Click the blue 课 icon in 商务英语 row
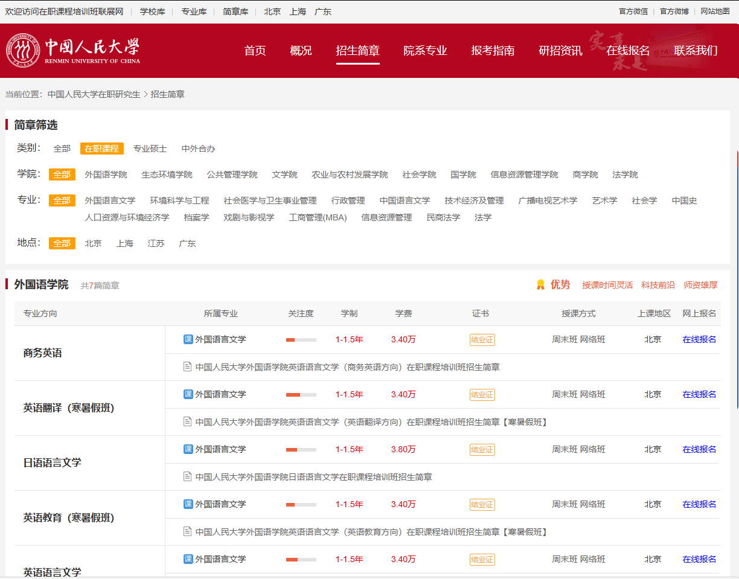The height and width of the screenshot is (579, 739). [x=188, y=339]
